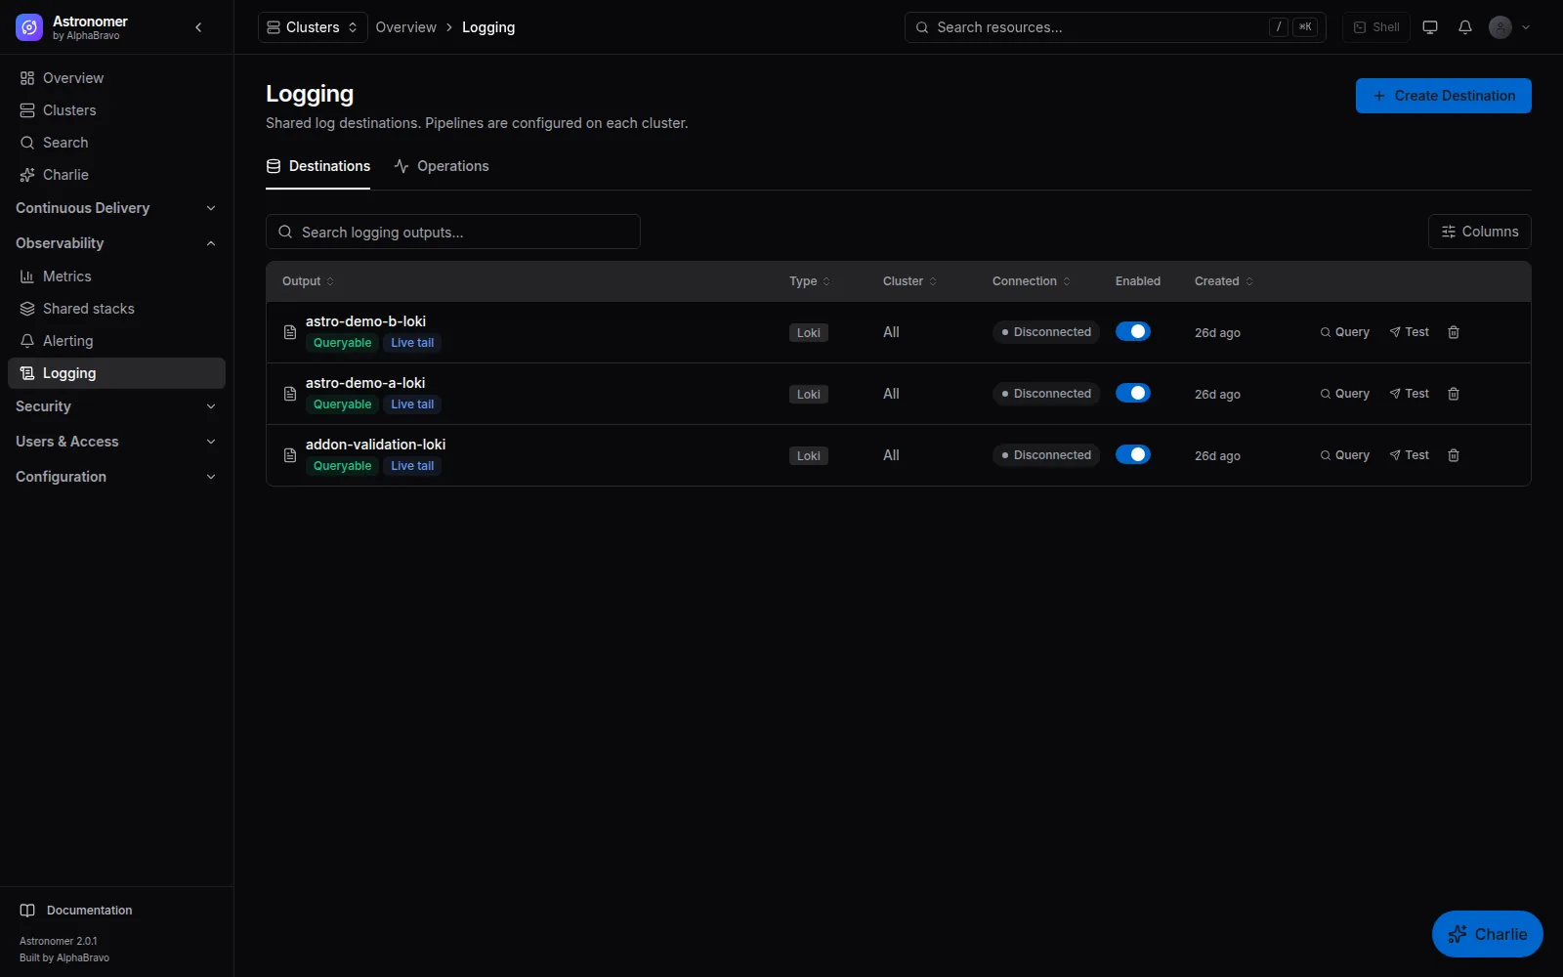Click Test for astro-demo-a-loki
This screenshot has width=1563, height=977.
coord(1410,394)
